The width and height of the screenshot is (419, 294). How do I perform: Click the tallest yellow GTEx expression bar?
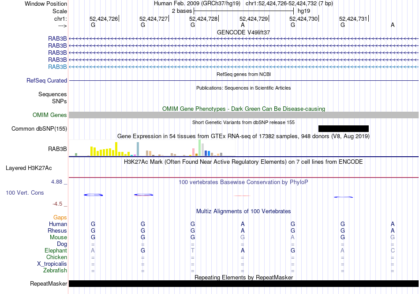pyautogui.click(x=116, y=149)
